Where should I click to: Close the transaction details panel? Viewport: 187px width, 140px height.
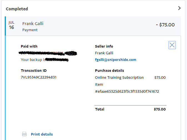pyautogui.click(x=172, y=45)
